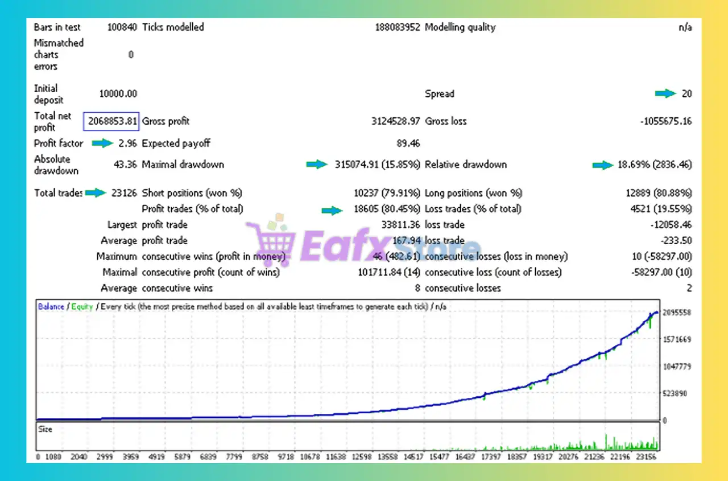Click the arrow before Relative drawdown 18.69%
The image size is (728, 481).
pos(603,165)
